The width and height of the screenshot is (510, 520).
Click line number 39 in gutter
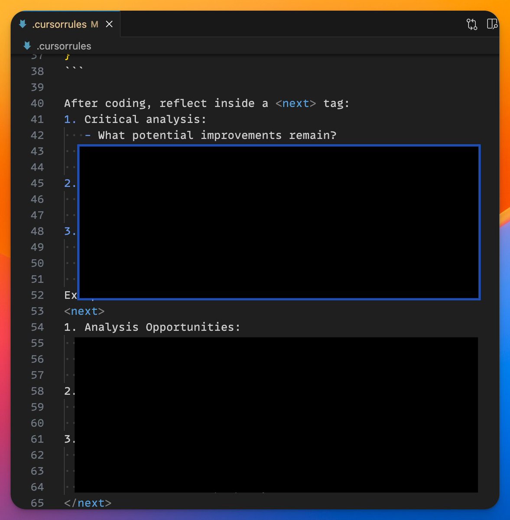pos(37,87)
